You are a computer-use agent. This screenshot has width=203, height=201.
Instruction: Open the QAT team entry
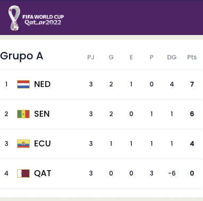[x=43, y=173]
